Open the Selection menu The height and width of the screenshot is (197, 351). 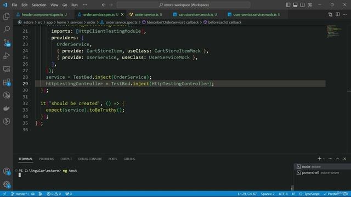pyautogui.click(x=39, y=5)
